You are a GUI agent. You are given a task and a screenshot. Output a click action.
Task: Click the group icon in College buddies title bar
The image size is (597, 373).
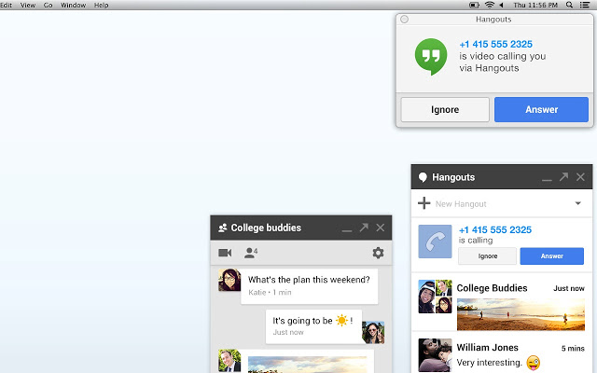click(x=223, y=228)
